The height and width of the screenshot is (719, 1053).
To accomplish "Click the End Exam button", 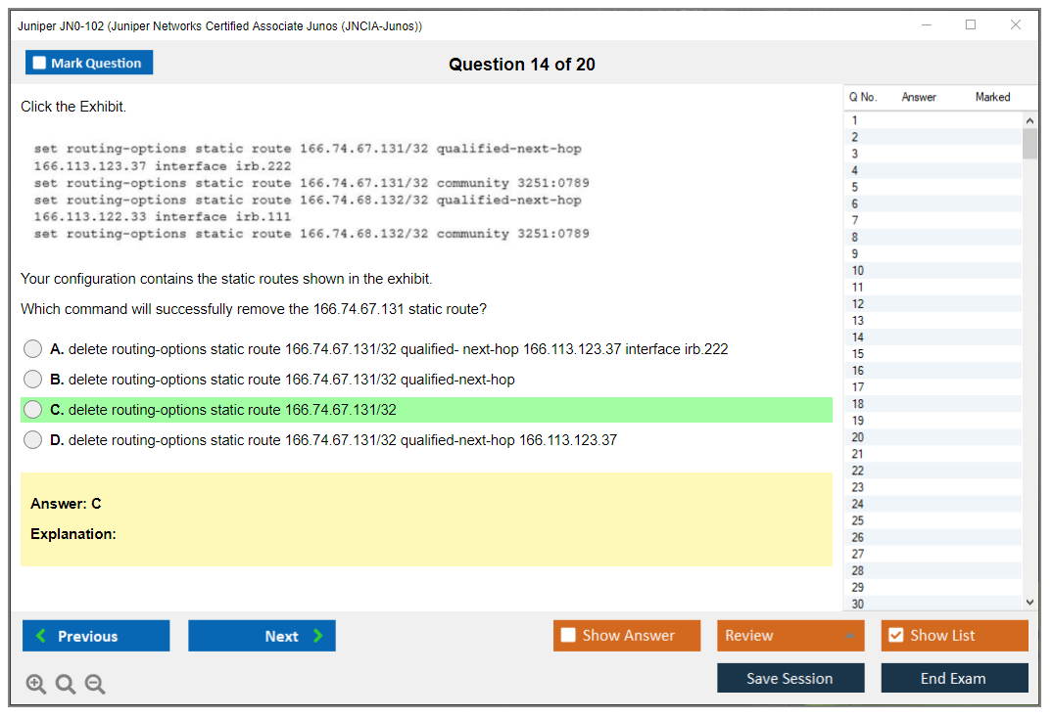I will pyautogui.click(x=954, y=678).
